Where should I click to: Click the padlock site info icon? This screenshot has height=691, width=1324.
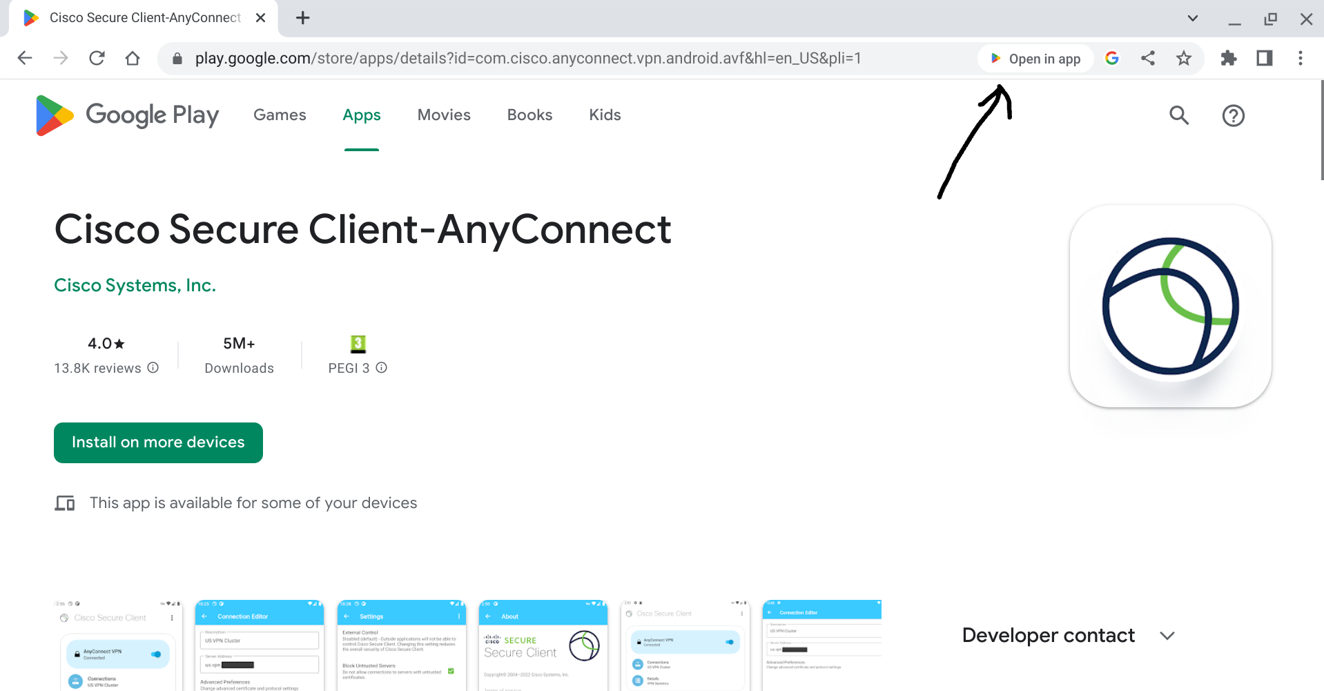177,59
